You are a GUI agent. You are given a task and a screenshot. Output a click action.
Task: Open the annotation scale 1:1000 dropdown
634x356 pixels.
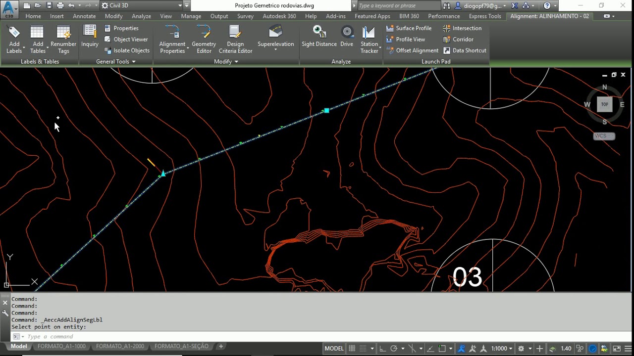click(x=501, y=349)
